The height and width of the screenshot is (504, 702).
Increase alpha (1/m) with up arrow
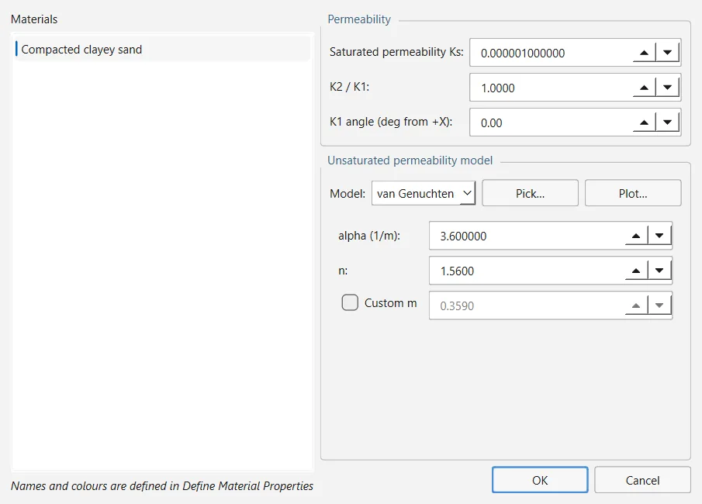click(x=636, y=236)
